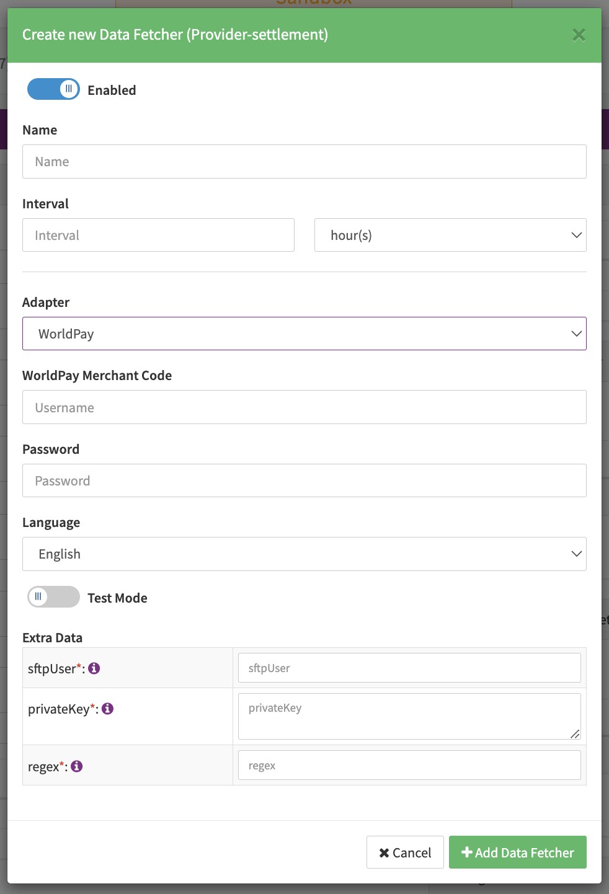
Task: Open the Language dropdown set to English
Action: click(x=304, y=554)
